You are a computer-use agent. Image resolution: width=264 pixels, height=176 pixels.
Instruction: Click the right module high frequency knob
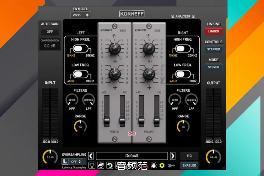(149, 48)
